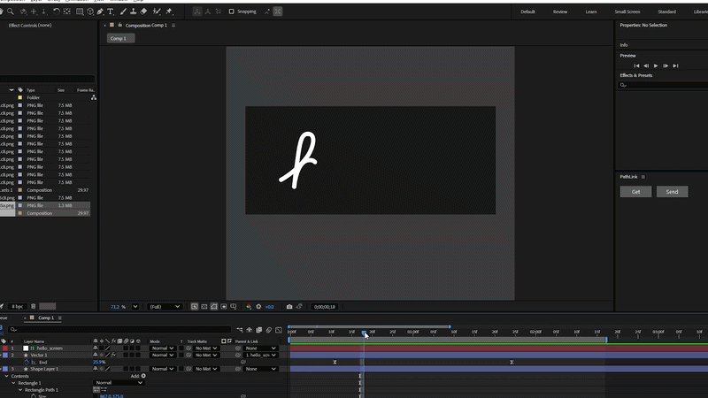Viewport: 708px width, 398px height.
Task: Select the Puppet Pin tool
Action: coord(169,11)
